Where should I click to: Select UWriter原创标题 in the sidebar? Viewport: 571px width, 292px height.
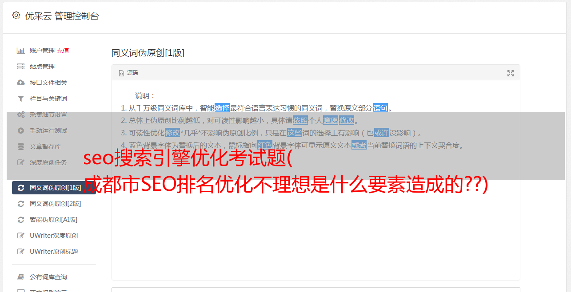coord(54,252)
